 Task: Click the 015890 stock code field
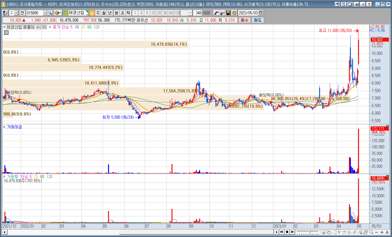tap(34, 13)
